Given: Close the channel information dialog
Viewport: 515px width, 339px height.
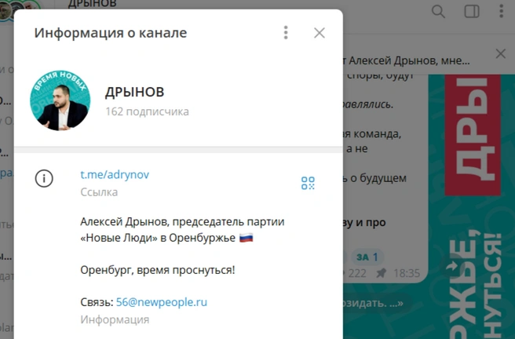Looking at the screenshot, I should pyautogui.click(x=320, y=33).
